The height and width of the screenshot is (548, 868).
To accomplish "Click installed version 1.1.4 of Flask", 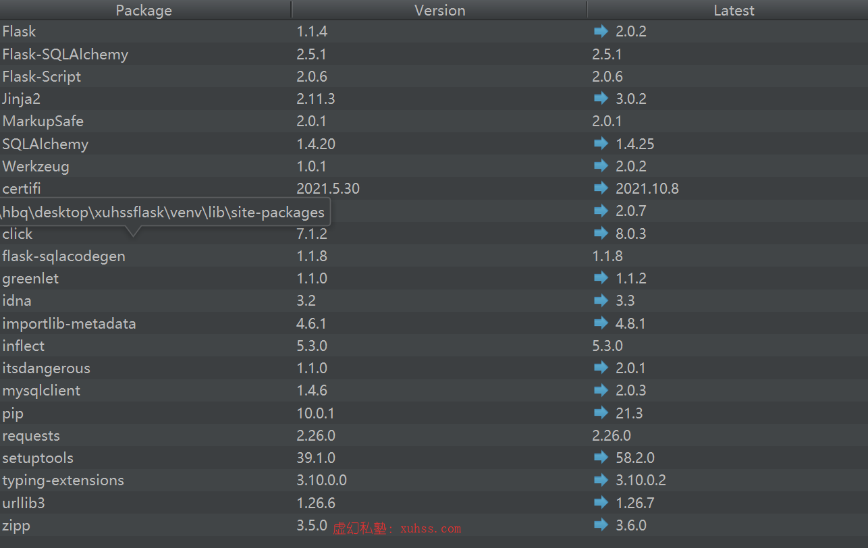I will coord(312,31).
